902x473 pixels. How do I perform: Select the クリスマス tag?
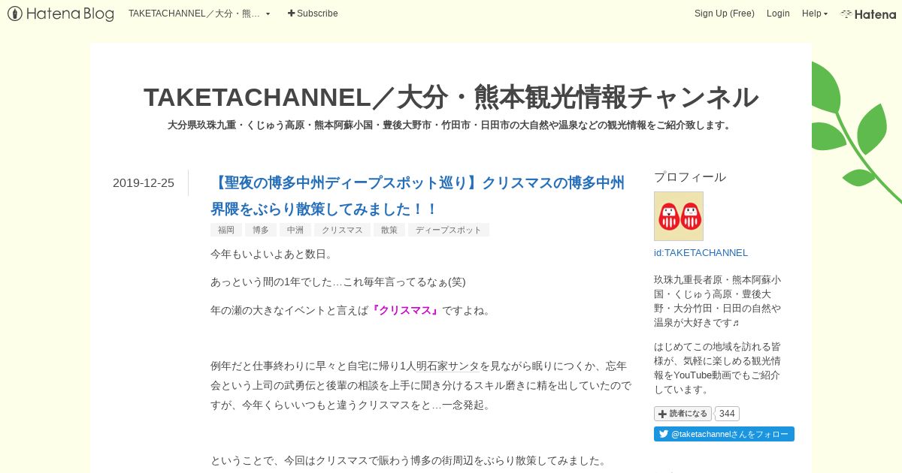click(342, 230)
